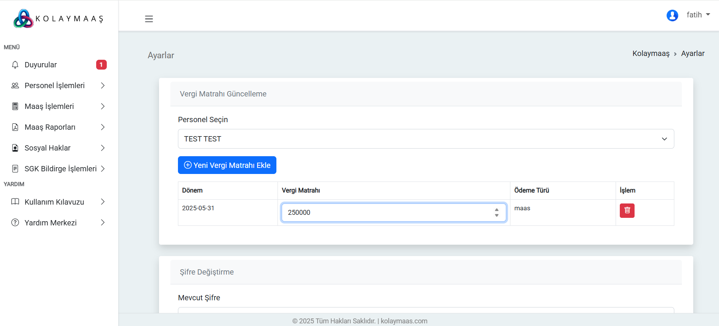Click the hamburger menu icon
The width and height of the screenshot is (719, 326).
pyautogui.click(x=149, y=19)
